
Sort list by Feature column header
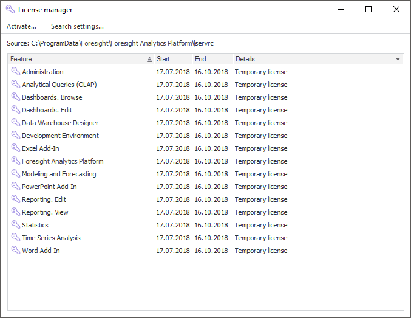coord(73,59)
